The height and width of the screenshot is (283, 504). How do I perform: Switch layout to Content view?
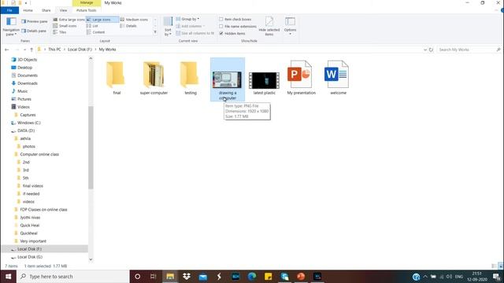point(96,32)
